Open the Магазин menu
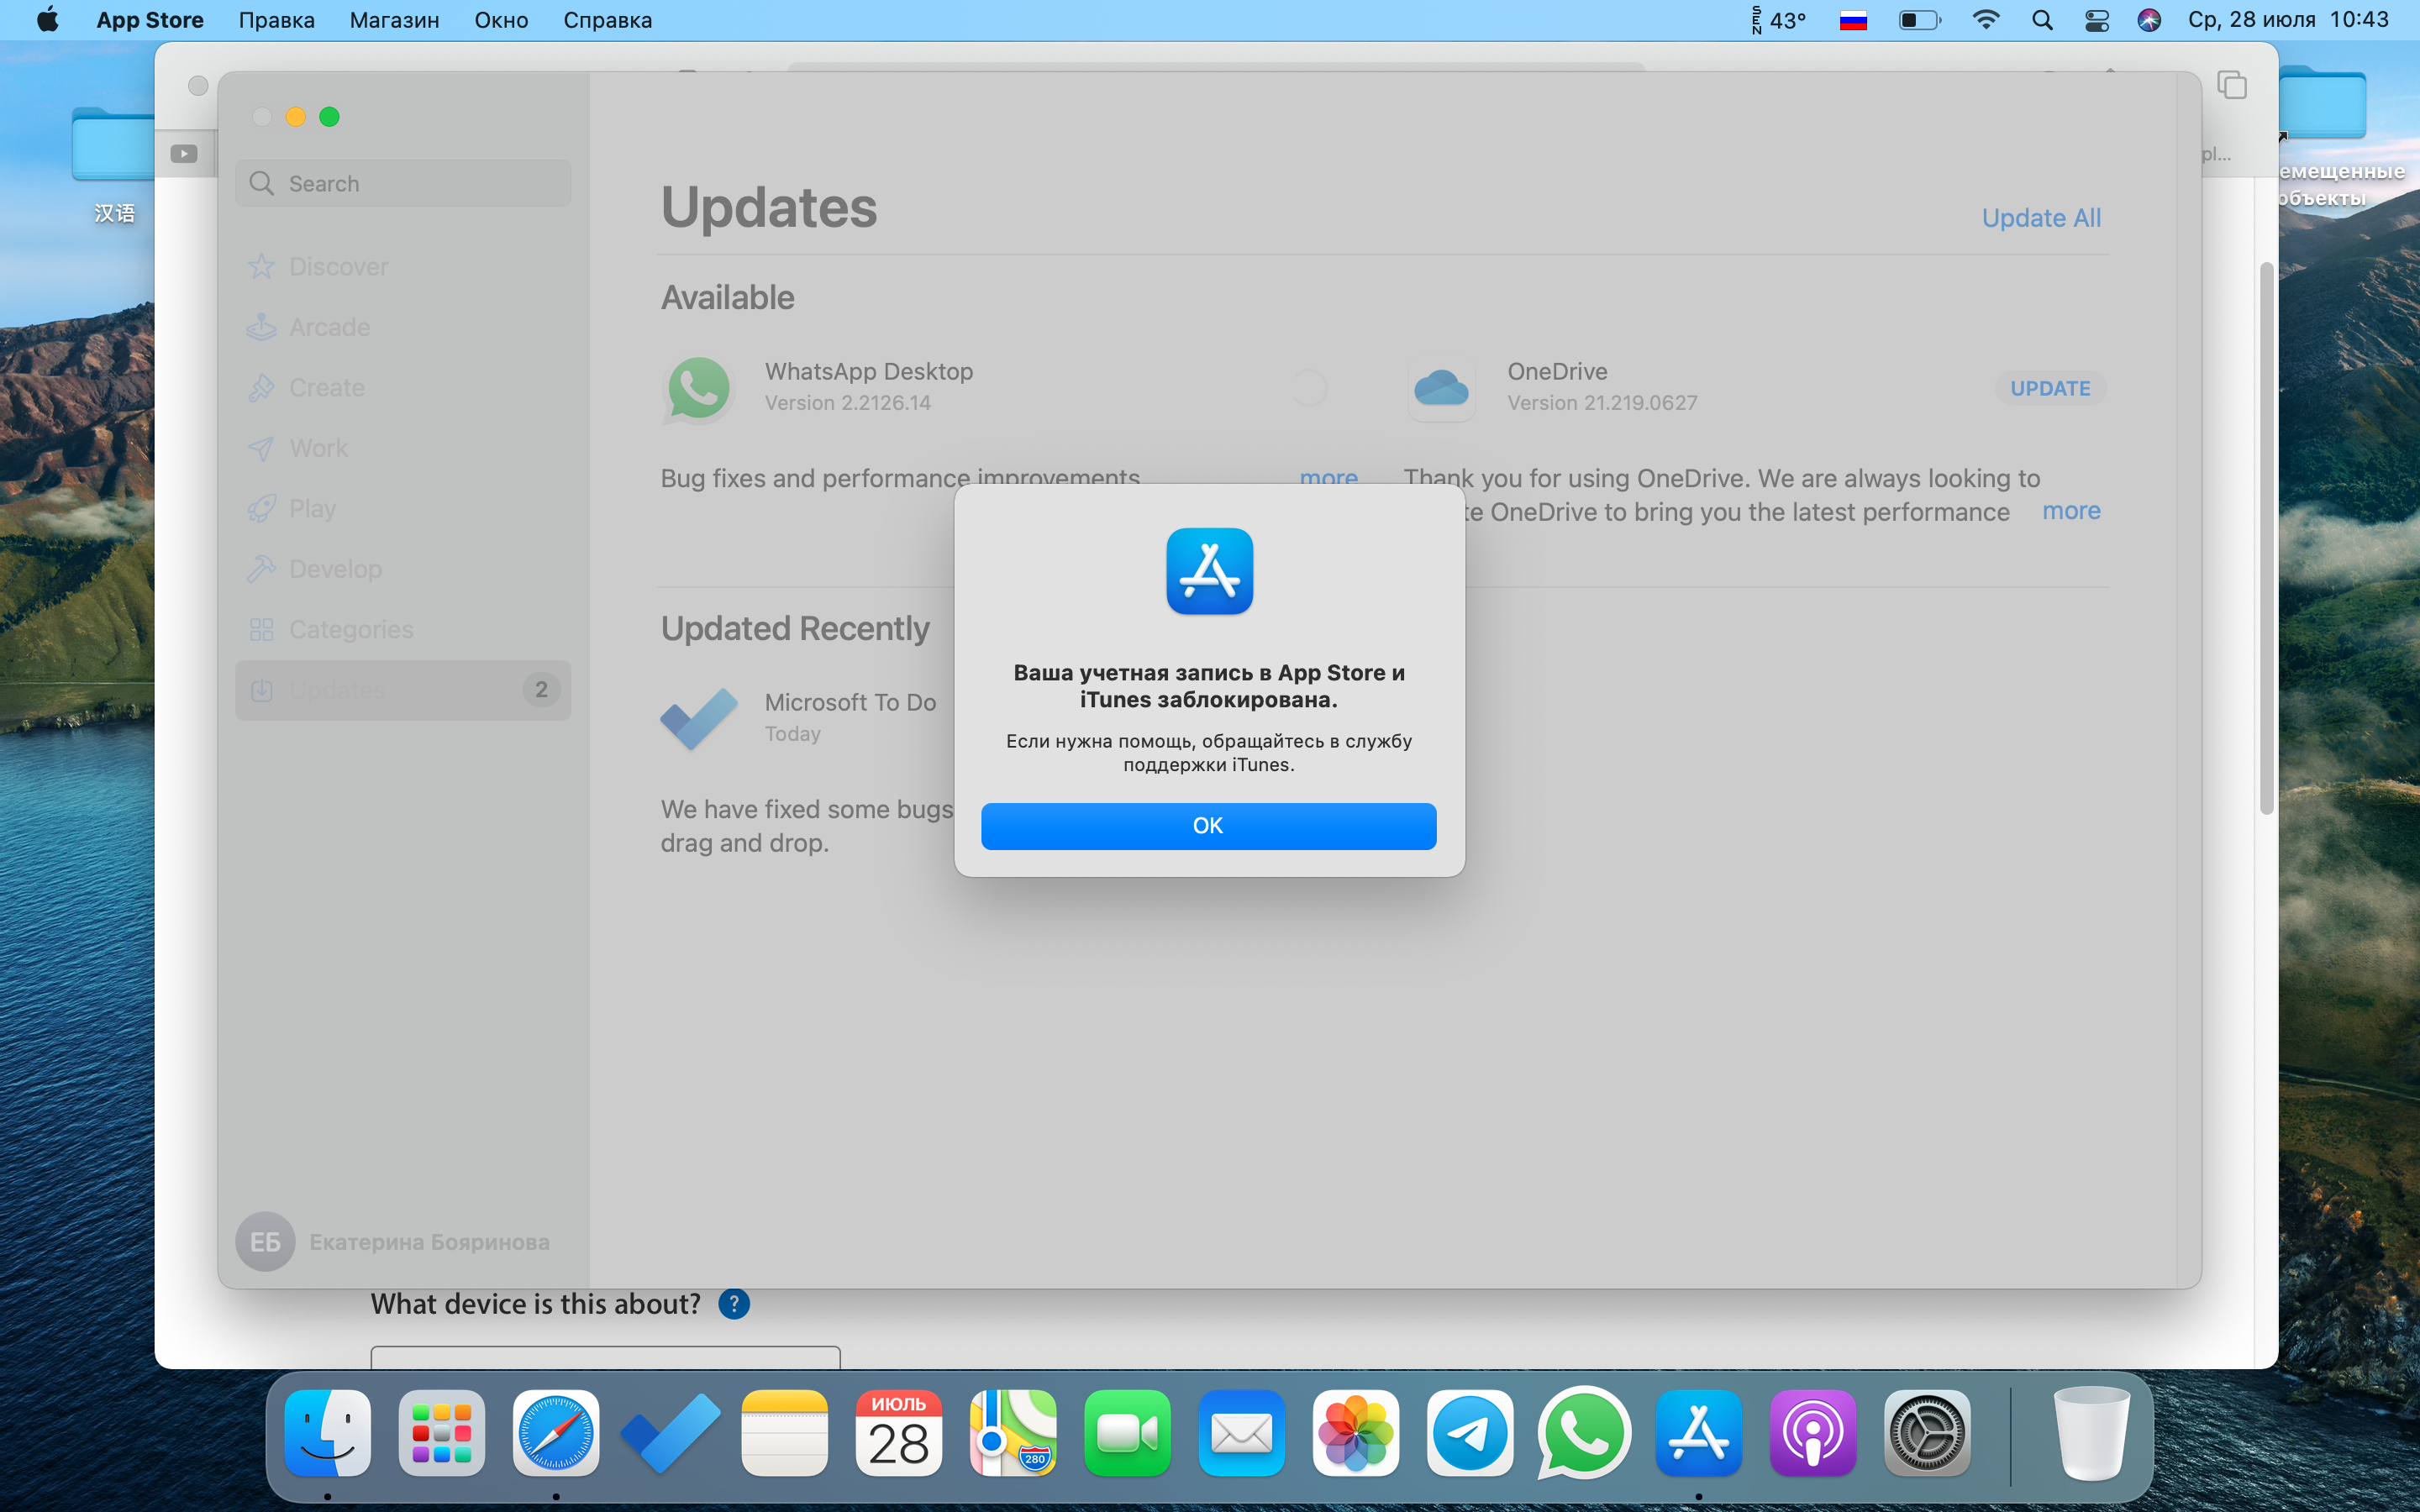 coord(394,20)
